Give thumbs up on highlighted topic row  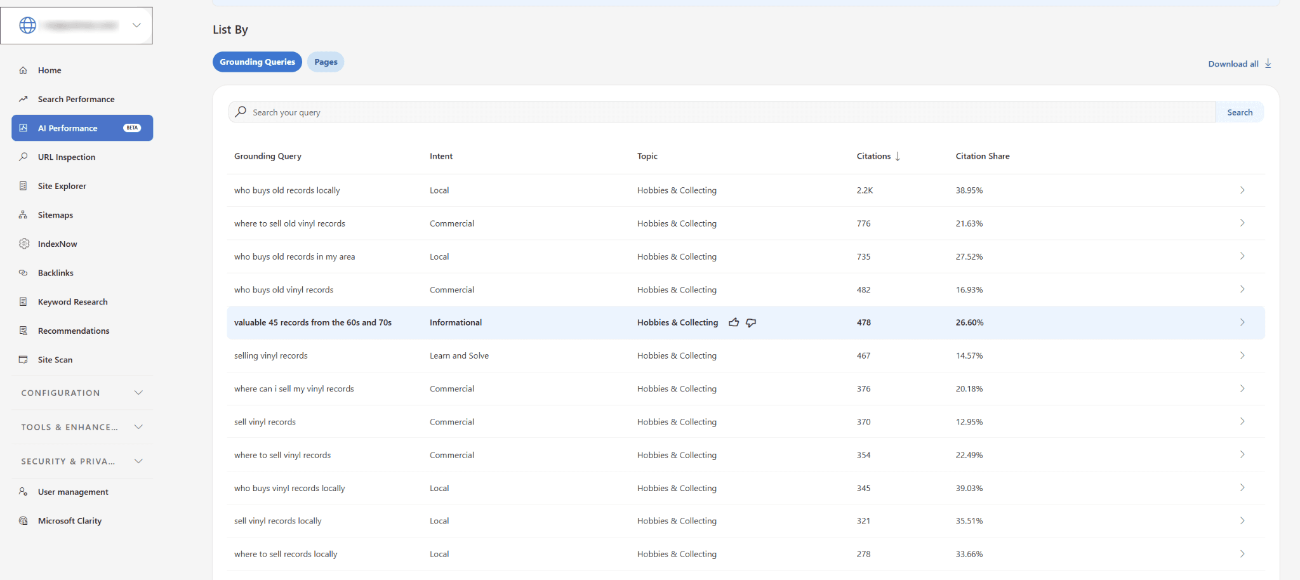tap(734, 322)
